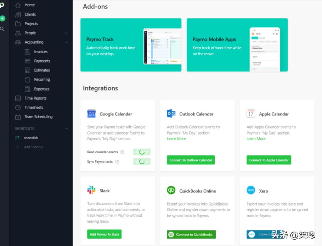Click the Paymo logo icon
322x246 pixels.
tap(2, 5)
